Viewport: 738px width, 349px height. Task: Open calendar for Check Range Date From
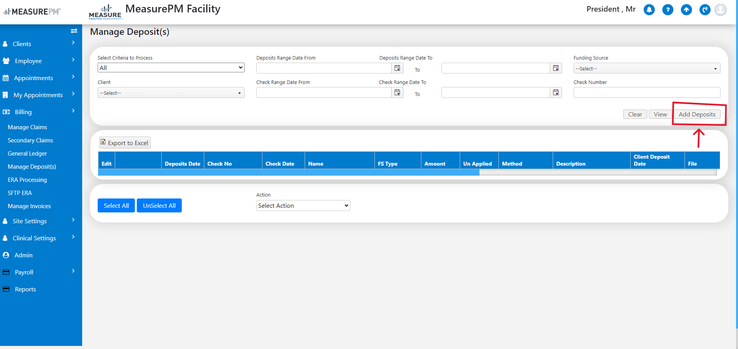397,92
